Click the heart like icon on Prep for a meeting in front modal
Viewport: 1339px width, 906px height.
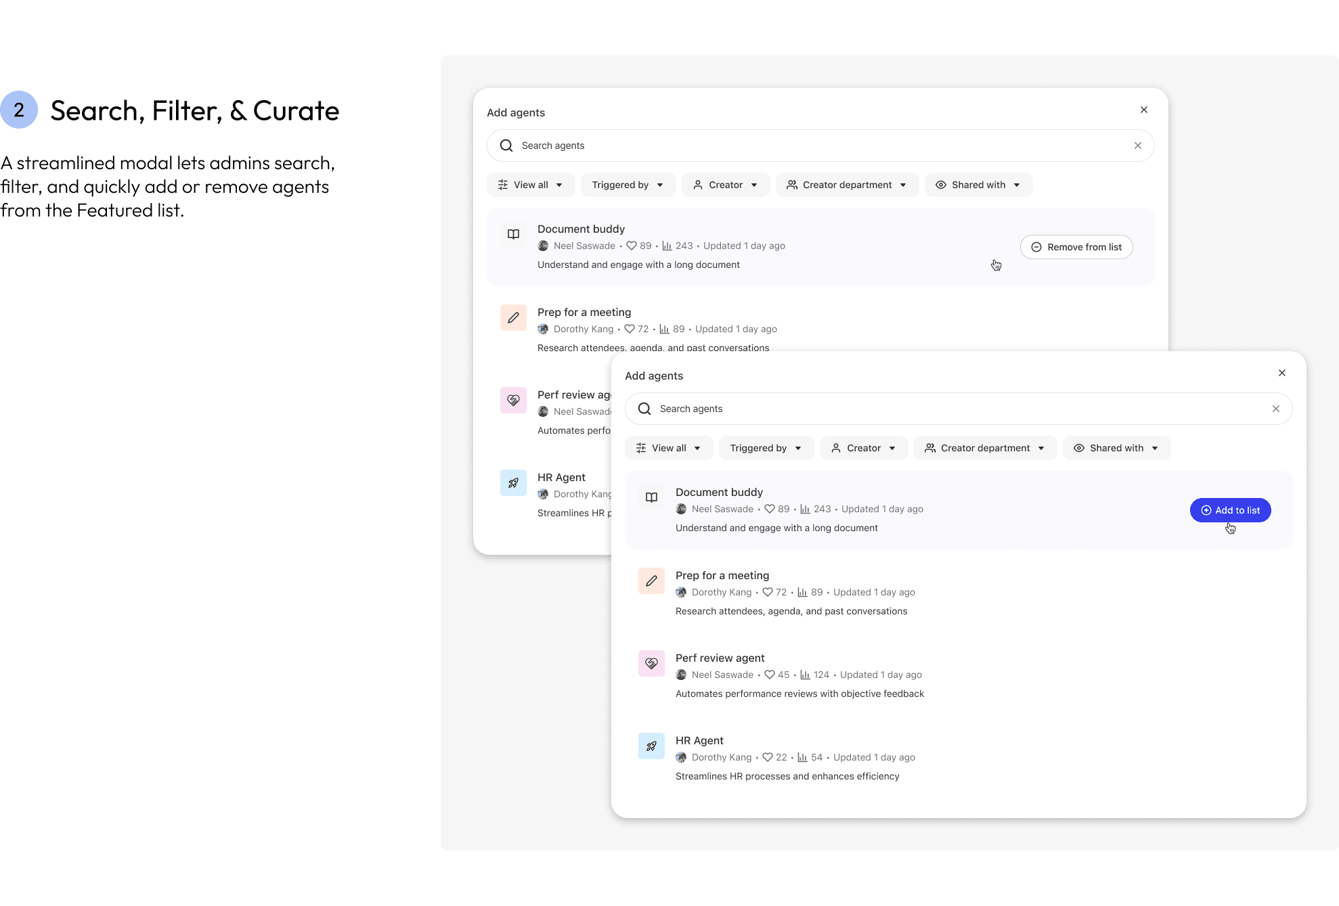[x=767, y=592]
